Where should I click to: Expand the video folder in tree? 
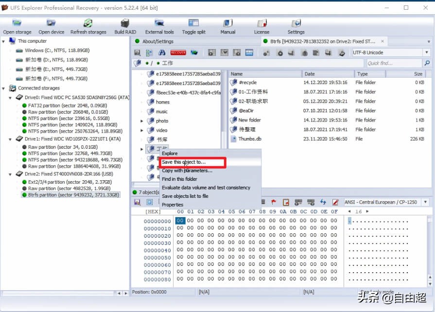point(142,130)
